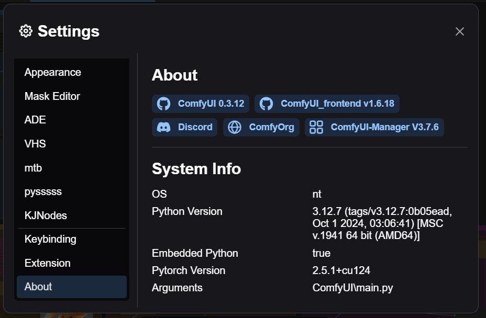
Task: Open the ADE settings section
Action: pyautogui.click(x=35, y=120)
